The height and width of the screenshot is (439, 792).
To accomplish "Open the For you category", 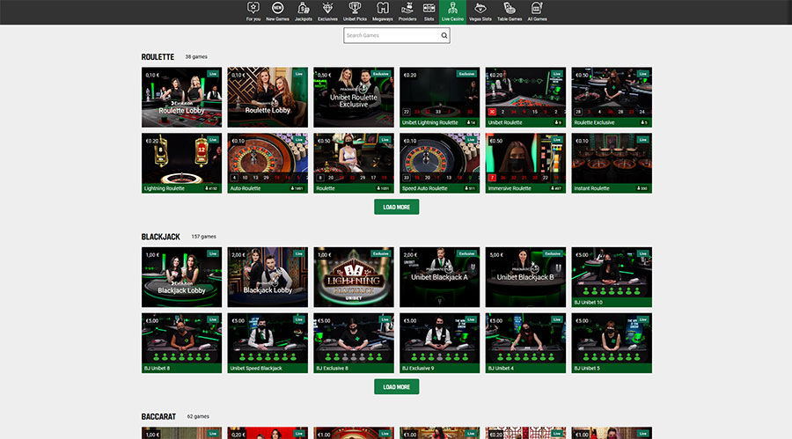I will click(253, 12).
